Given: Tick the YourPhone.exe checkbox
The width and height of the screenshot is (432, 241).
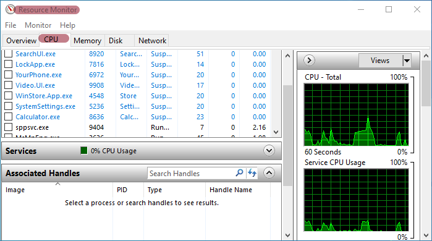Looking at the screenshot, I should pyautogui.click(x=8, y=75).
